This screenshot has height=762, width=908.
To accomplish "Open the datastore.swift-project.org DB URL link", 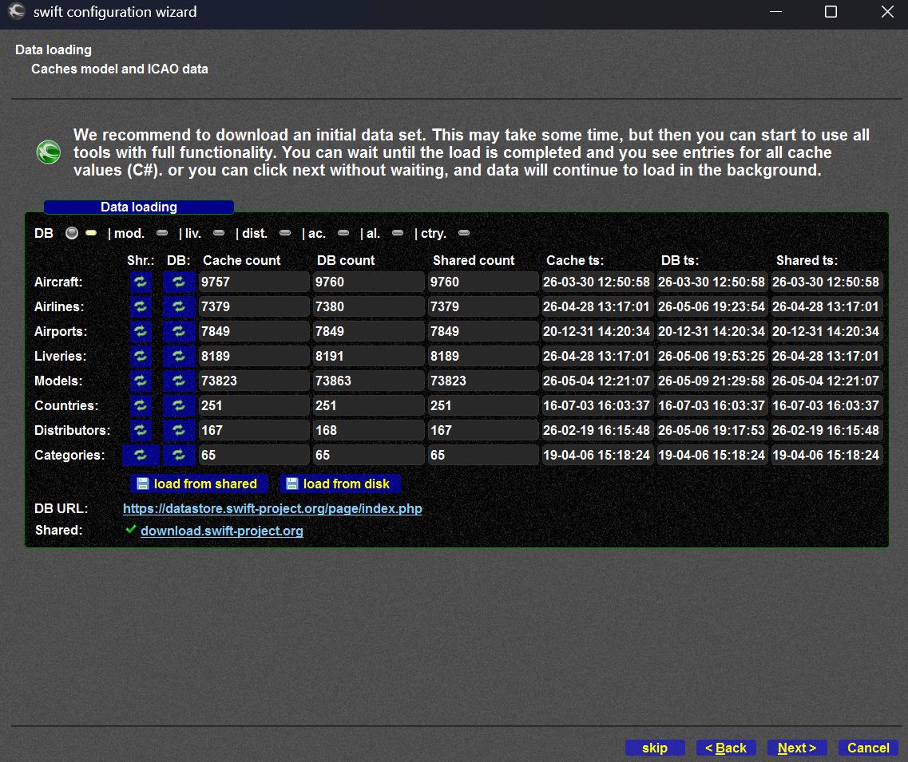I will tap(272, 508).
